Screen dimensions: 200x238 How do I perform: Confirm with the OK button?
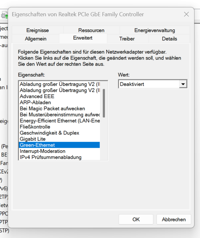click(136, 219)
